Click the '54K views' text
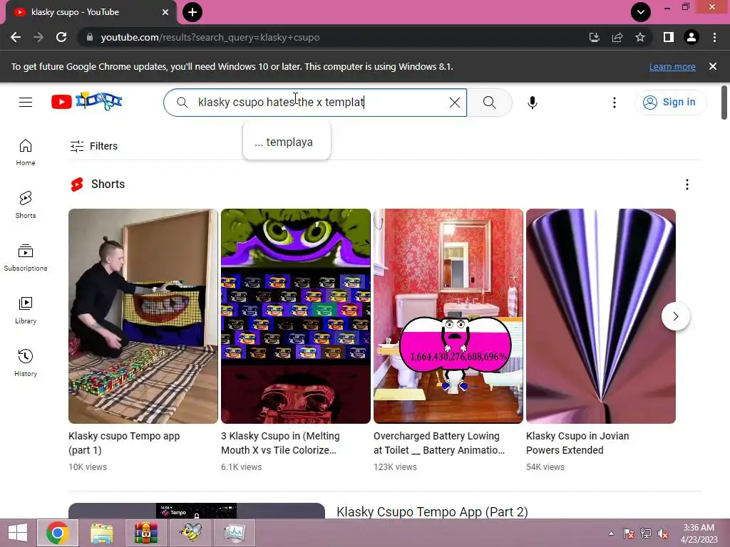Image resolution: width=730 pixels, height=547 pixels. click(x=545, y=467)
